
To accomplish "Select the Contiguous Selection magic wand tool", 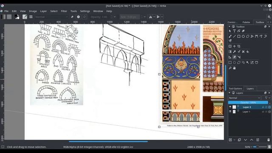I will pos(248,62).
